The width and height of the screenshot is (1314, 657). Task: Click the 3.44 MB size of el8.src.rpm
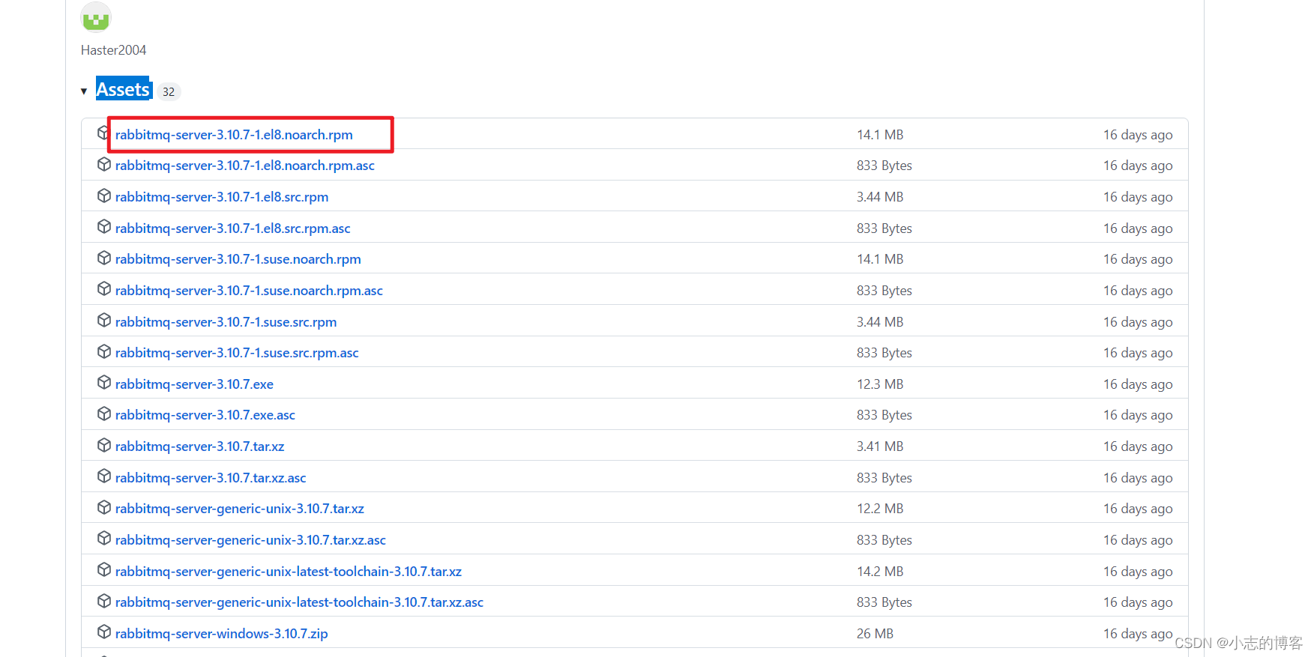[880, 197]
